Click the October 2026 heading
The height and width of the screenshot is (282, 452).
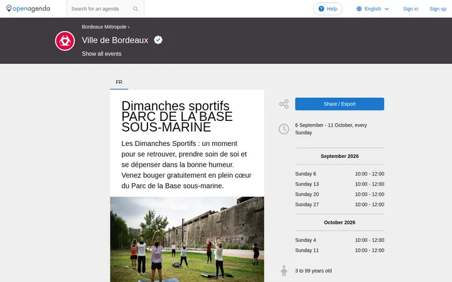[339, 222]
